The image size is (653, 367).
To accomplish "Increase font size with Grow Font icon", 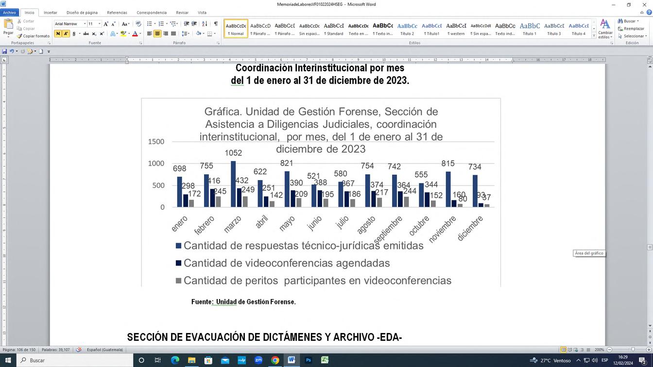I will (x=106, y=24).
